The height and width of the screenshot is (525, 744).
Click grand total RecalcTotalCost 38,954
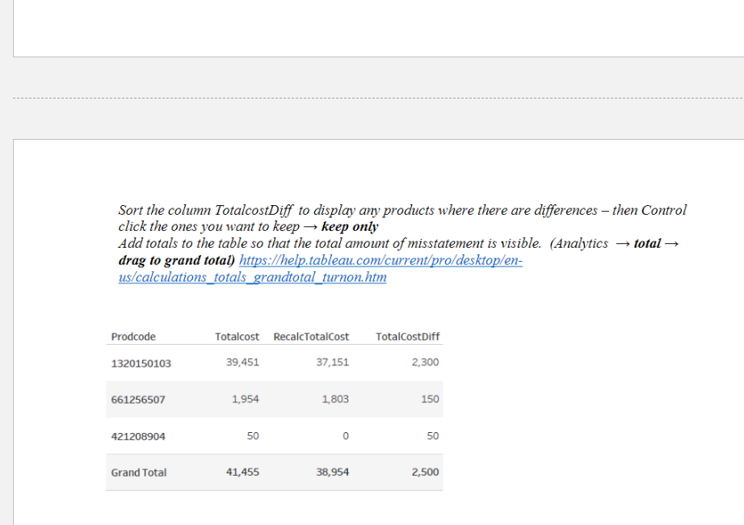pos(333,472)
